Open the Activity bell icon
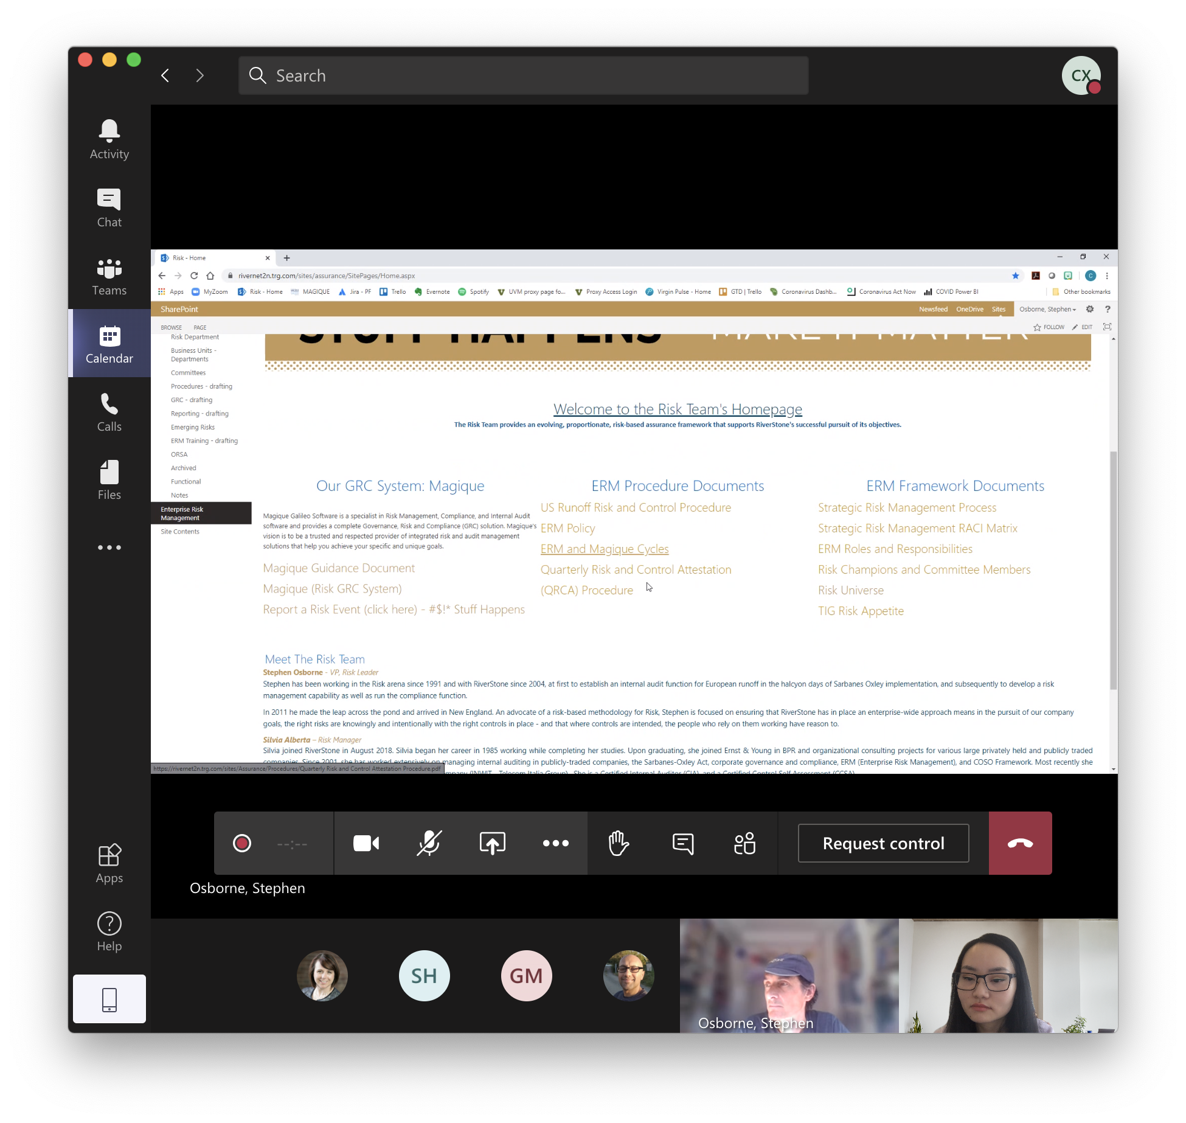The height and width of the screenshot is (1123, 1186). pos(109,139)
